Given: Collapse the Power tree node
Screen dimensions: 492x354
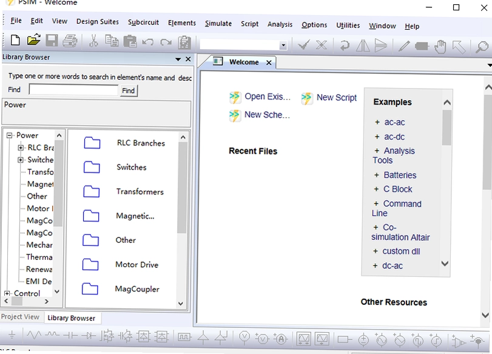Looking at the screenshot, I should pyautogui.click(x=10, y=135).
